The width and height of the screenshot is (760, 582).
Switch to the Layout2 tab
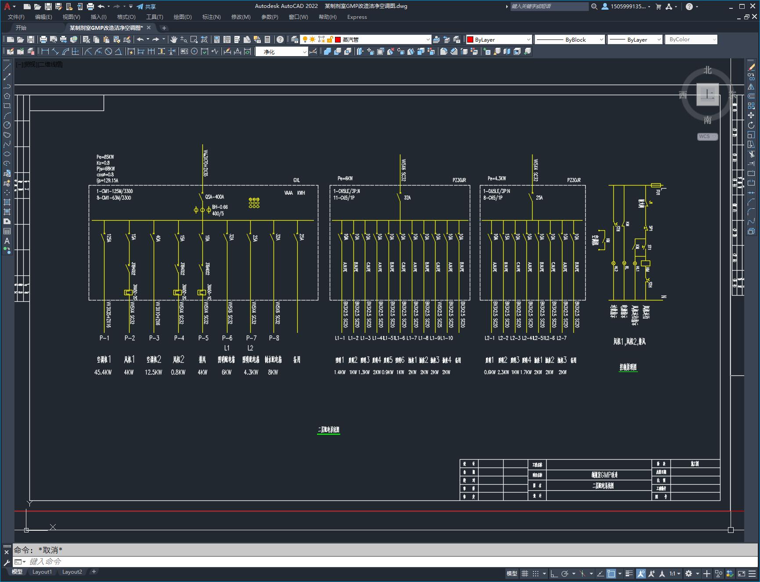click(x=72, y=571)
